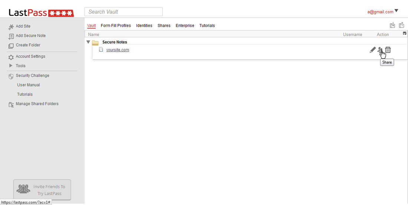Image resolution: width=408 pixels, height=205 pixels.
Task: Click in the Search Vault field
Action: coord(124,12)
